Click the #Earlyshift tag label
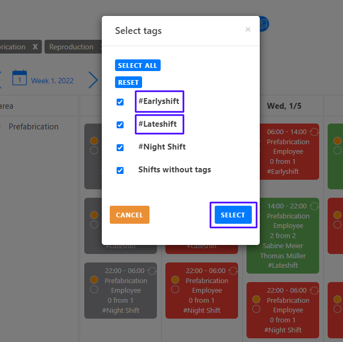The image size is (343, 342). tap(159, 101)
